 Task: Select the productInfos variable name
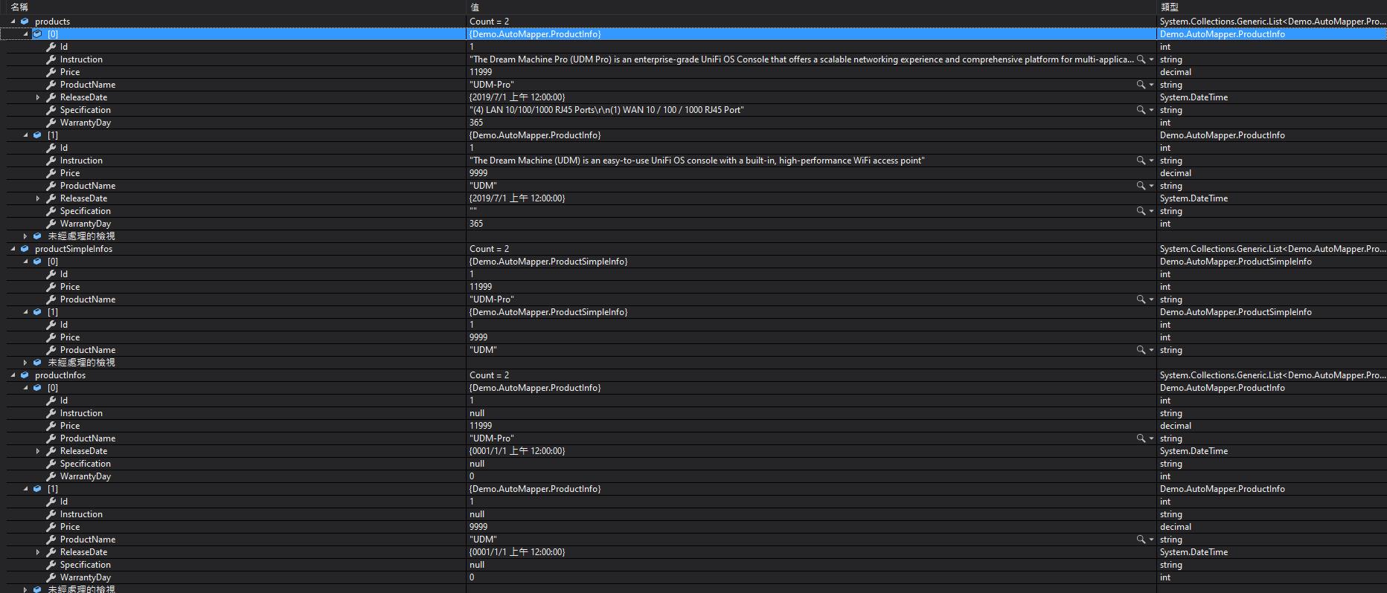tap(60, 375)
